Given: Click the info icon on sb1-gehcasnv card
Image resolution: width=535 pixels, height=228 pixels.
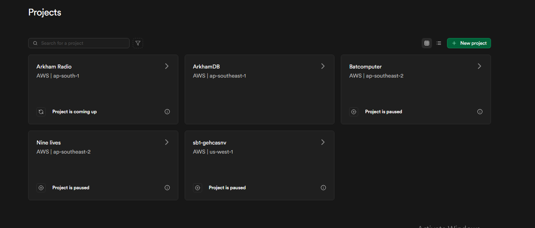Looking at the screenshot, I should [323, 188].
